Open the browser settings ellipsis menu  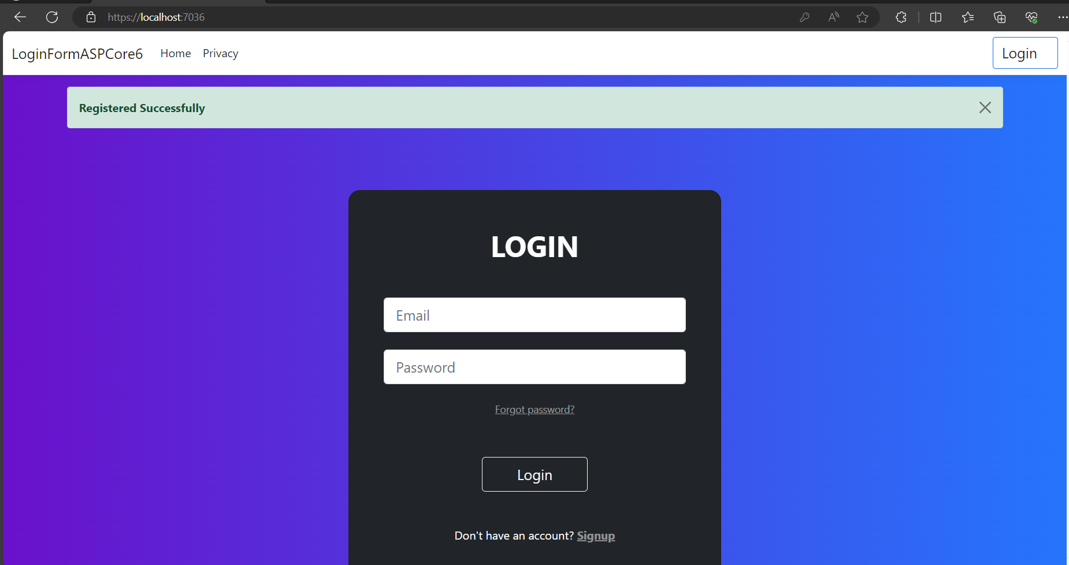(x=1063, y=17)
